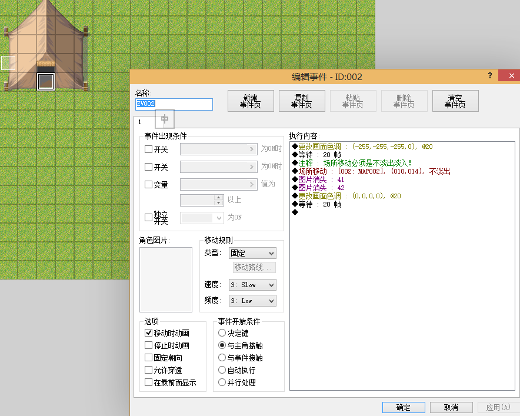Open the 变量 variable selector

[219, 184]
